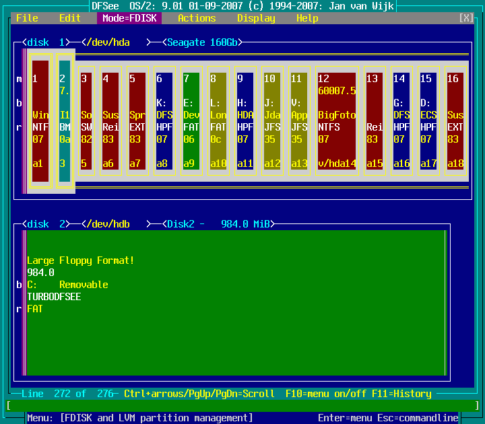Select the disk 2 Large Floppy area

coord(236,303)
